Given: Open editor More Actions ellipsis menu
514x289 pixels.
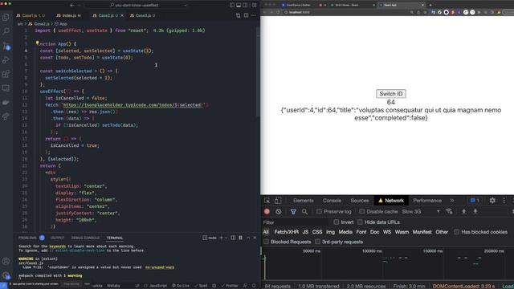Looking at the screenshot, I should (x=254, y=15).
